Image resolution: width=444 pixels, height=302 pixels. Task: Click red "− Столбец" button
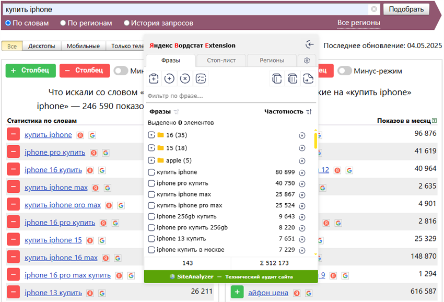(85, 70)
